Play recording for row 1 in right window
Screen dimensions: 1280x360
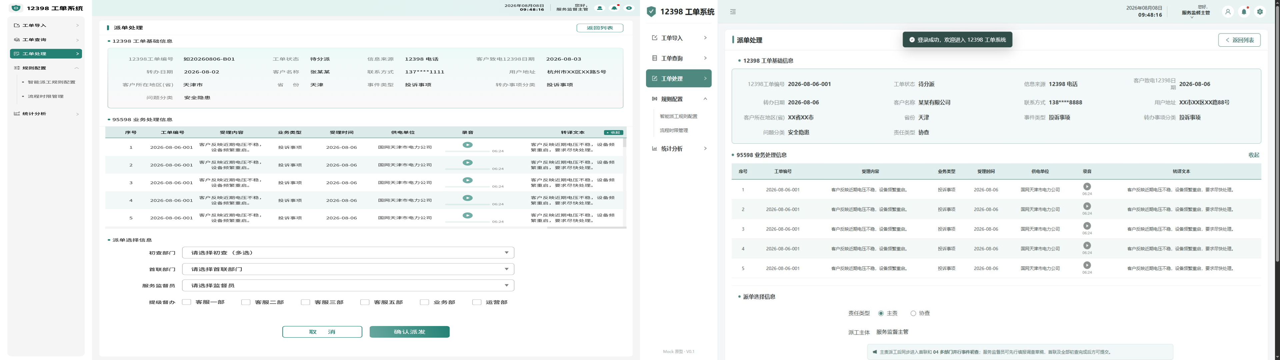[x=1087, y=186]
